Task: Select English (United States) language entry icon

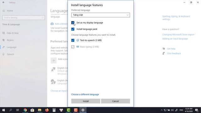Action: [x=53, y=69]
